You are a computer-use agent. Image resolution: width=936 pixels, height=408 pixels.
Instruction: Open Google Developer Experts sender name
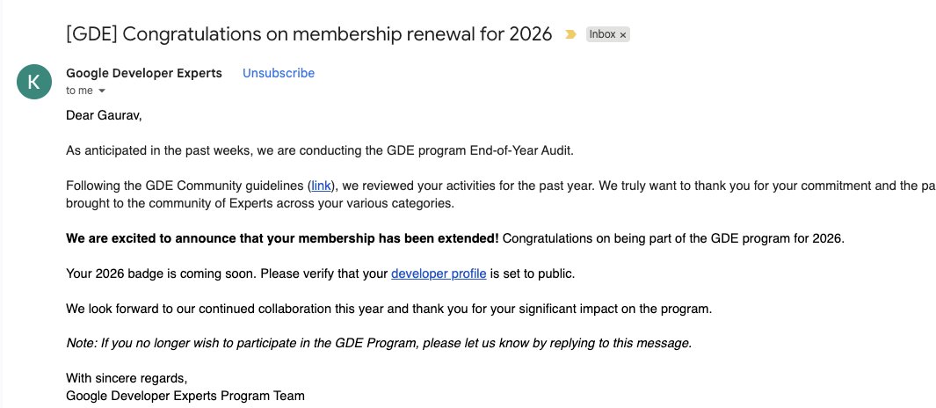(x=144, y=73)
